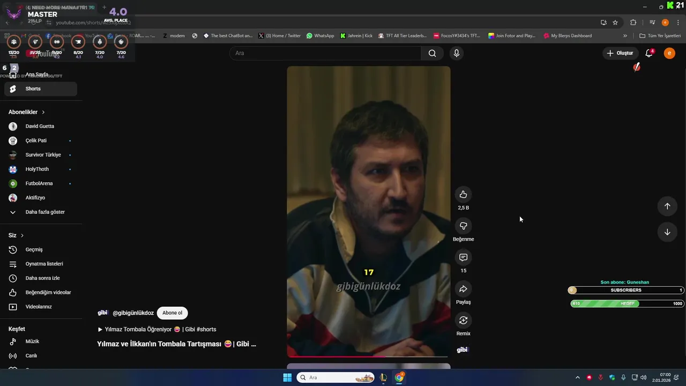Share the short using the Paylaş icon
This screenshot has height=386, width=686.
pyautogui.click(x=463, y=289)
